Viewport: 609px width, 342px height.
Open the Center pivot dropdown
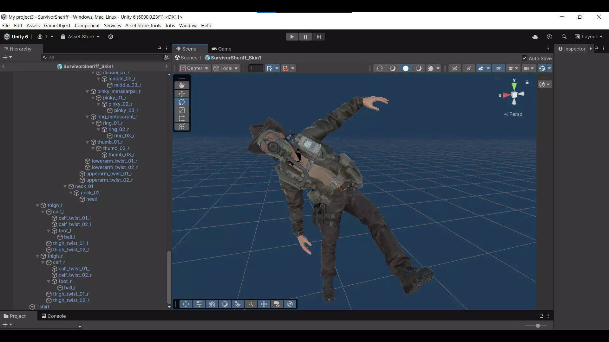[194, 68]
